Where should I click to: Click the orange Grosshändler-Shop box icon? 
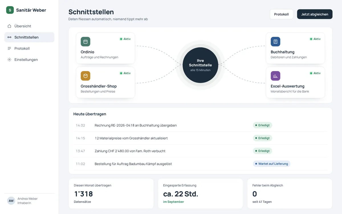point(85,76)
